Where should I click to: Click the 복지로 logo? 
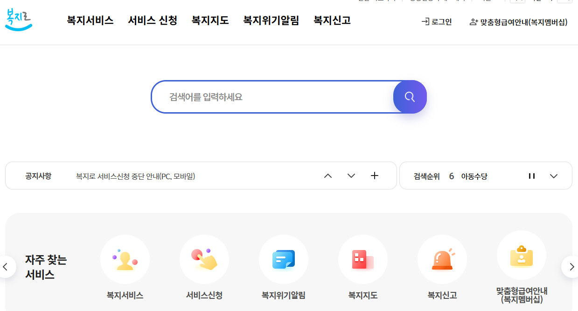click(x=19, y=20)
